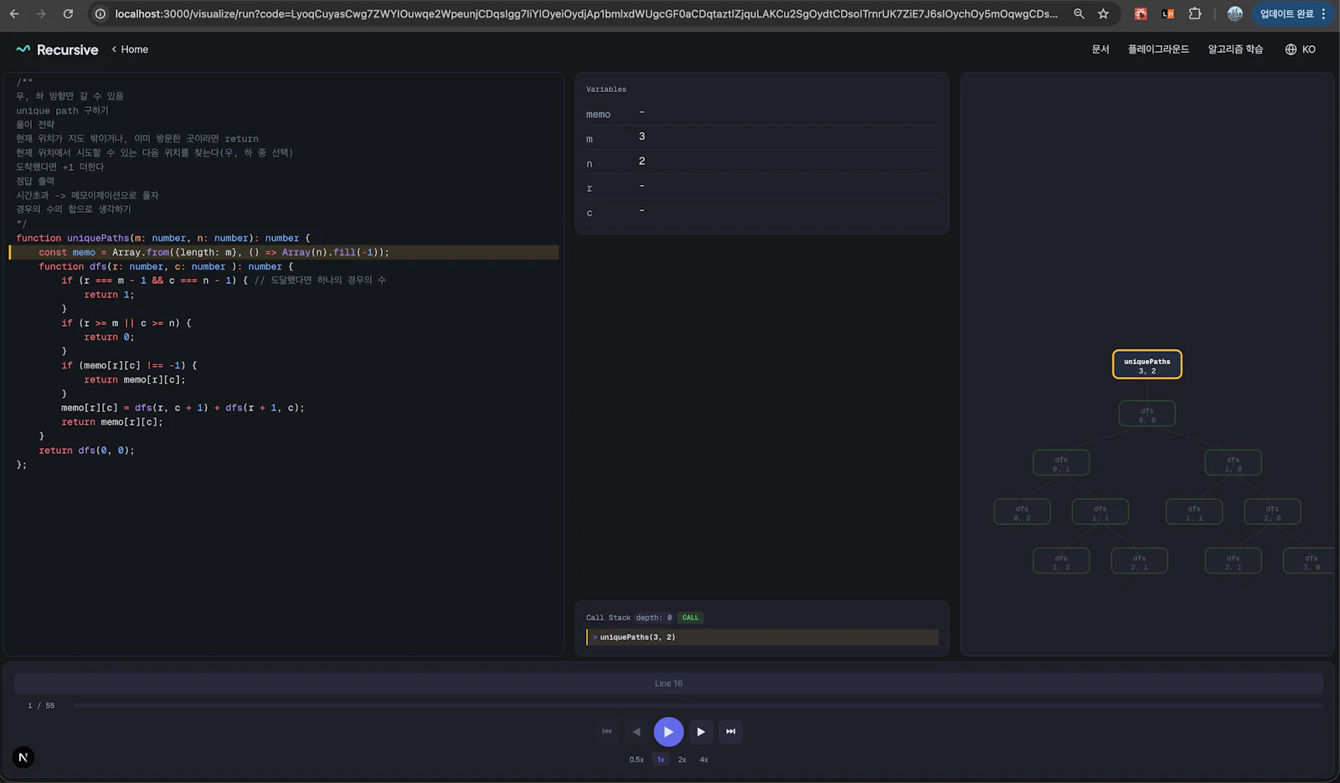
Task: Open browser extensions from the toolbar
Action: click(x=1195, y=13)
